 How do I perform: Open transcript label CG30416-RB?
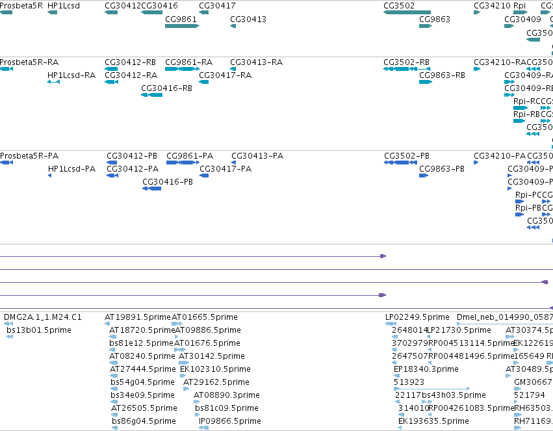(x=166, y=88)
